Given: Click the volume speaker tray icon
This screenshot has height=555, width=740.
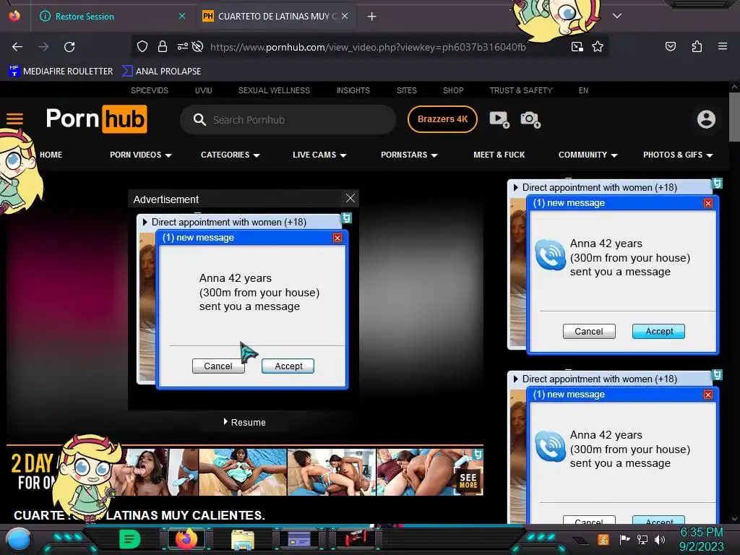Looking at the screenshot, I should pos(659,539).
